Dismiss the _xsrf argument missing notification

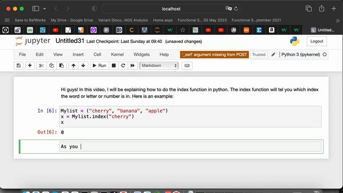tap(214, 55)
